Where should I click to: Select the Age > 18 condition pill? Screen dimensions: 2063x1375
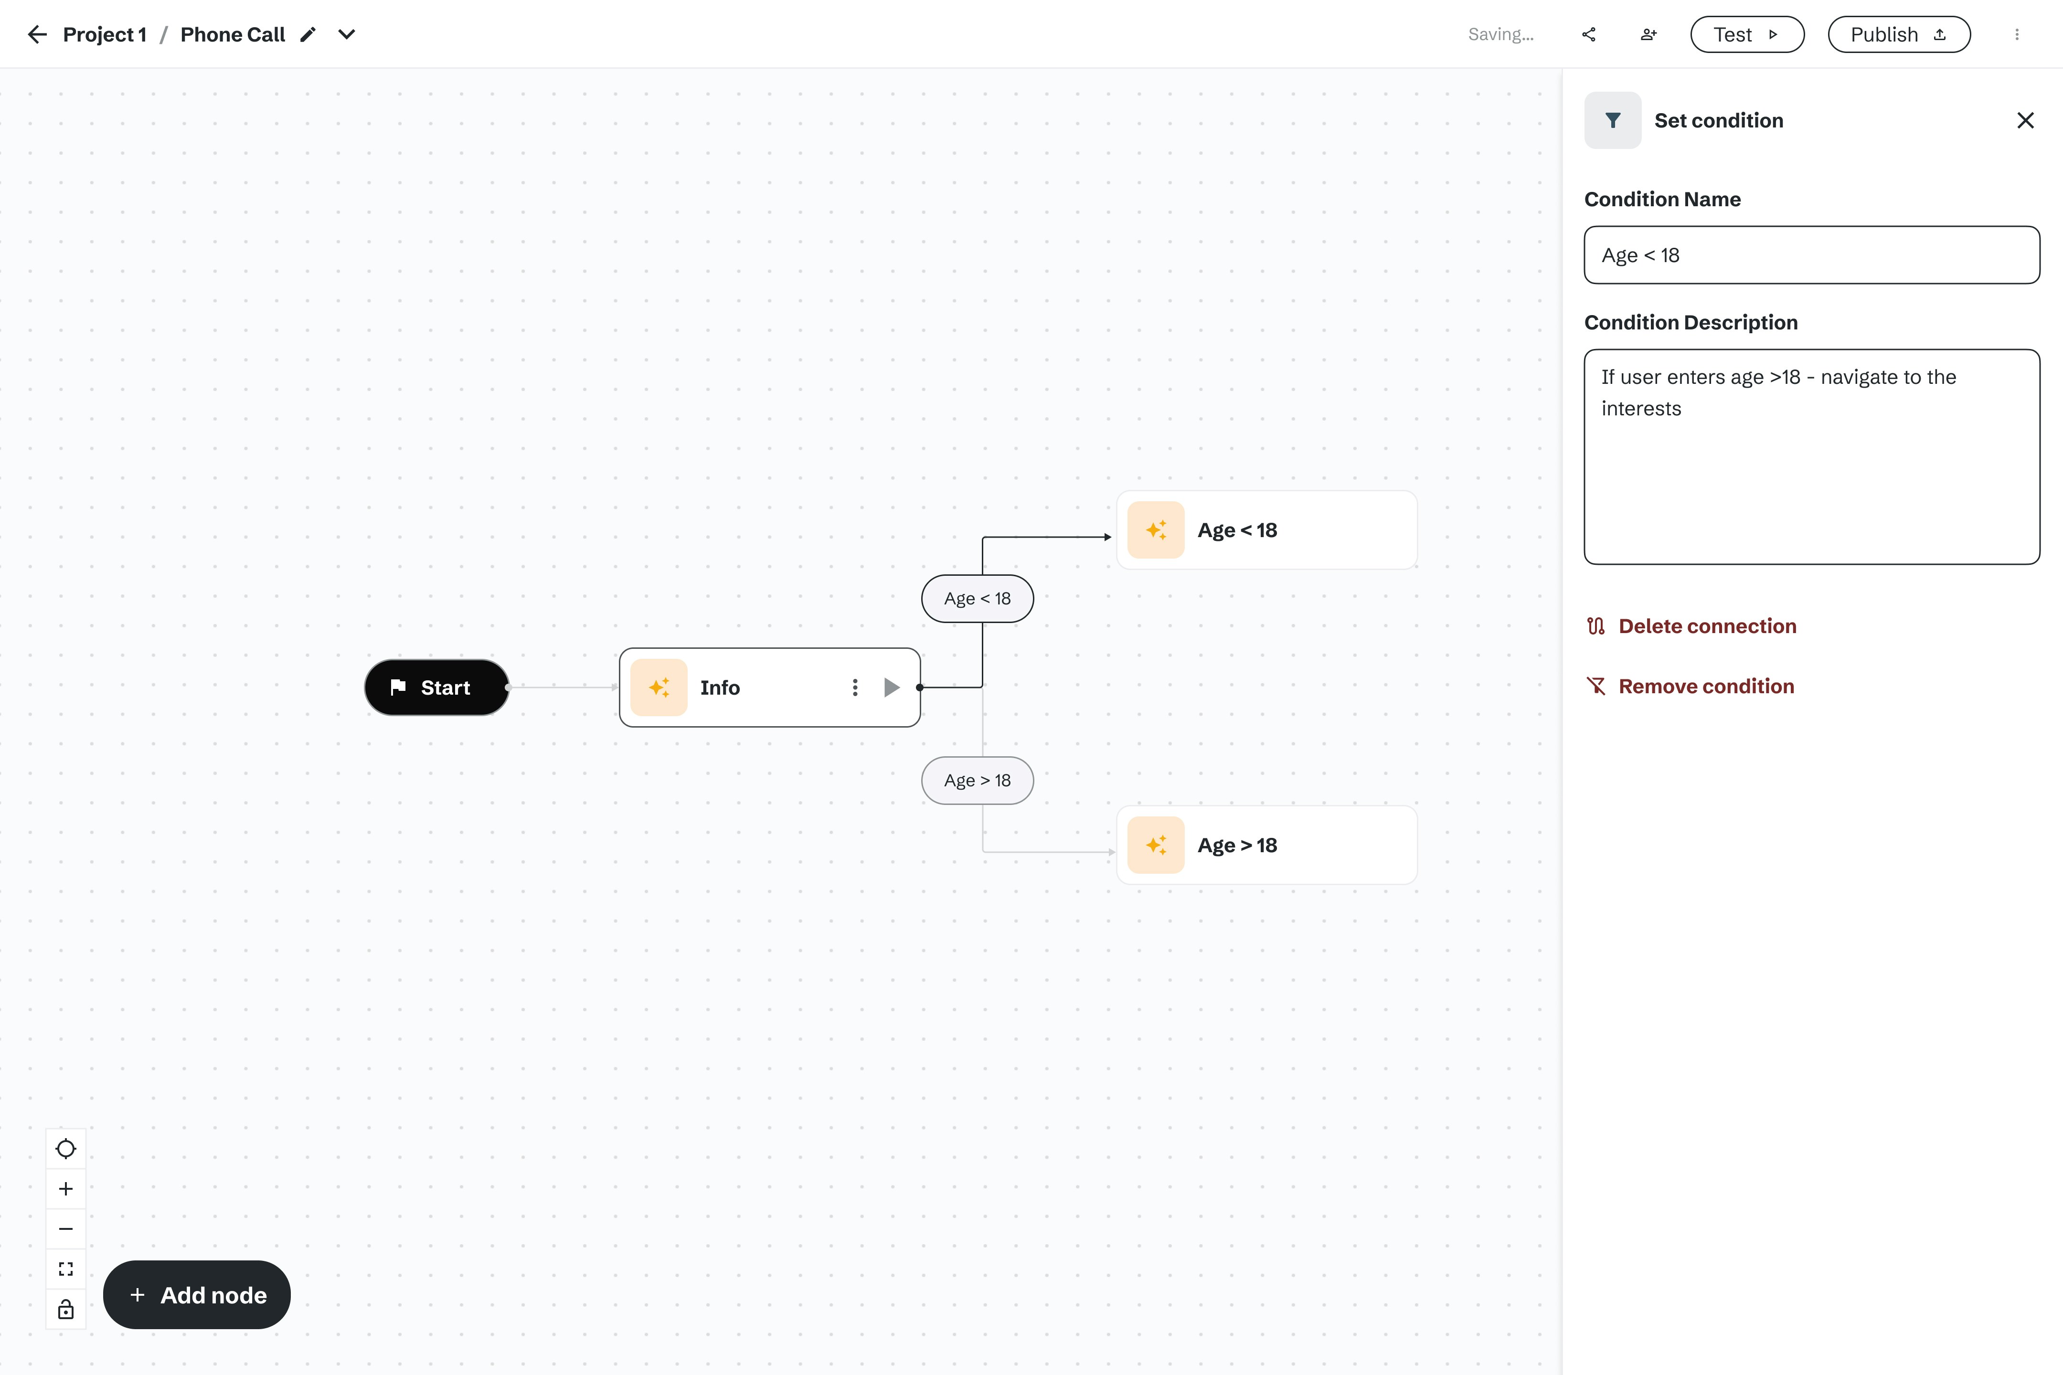coord(977,781)
